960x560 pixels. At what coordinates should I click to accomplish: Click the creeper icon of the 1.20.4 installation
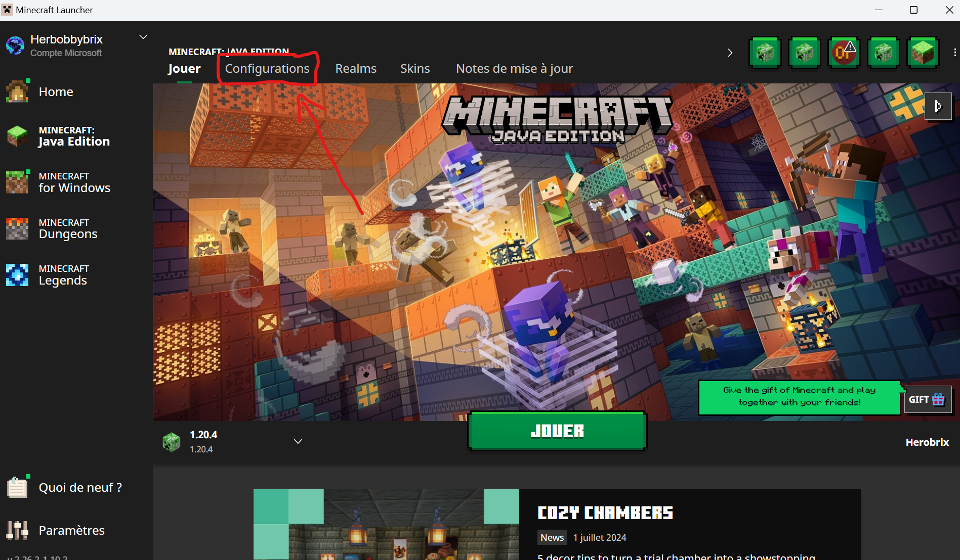click(x=171, y=442)
